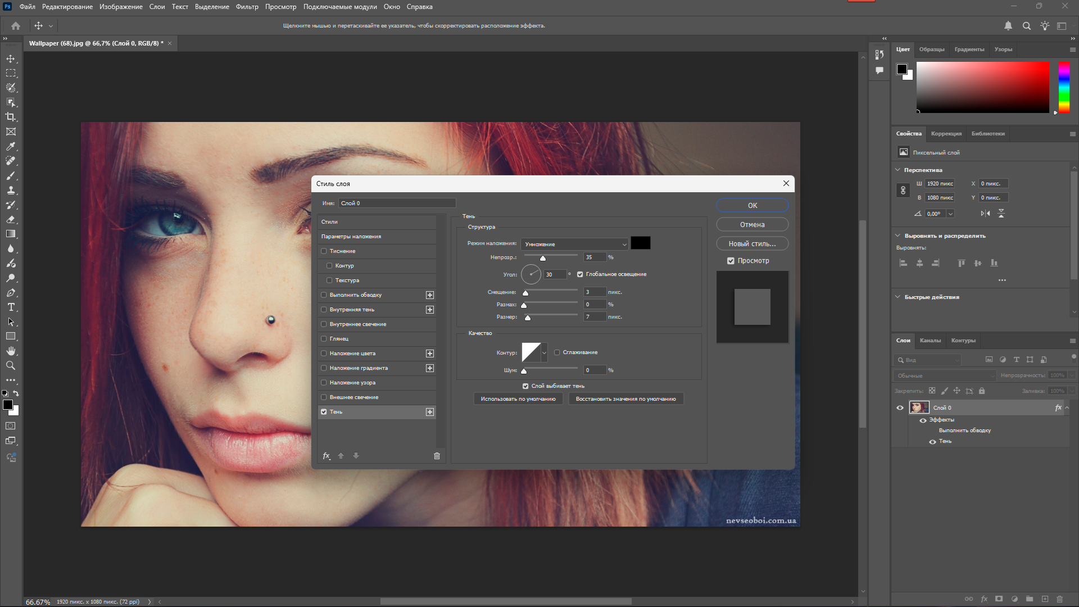
Task: Hide Слой 0 layer visibility eye
Action: (x=900, y=408)
